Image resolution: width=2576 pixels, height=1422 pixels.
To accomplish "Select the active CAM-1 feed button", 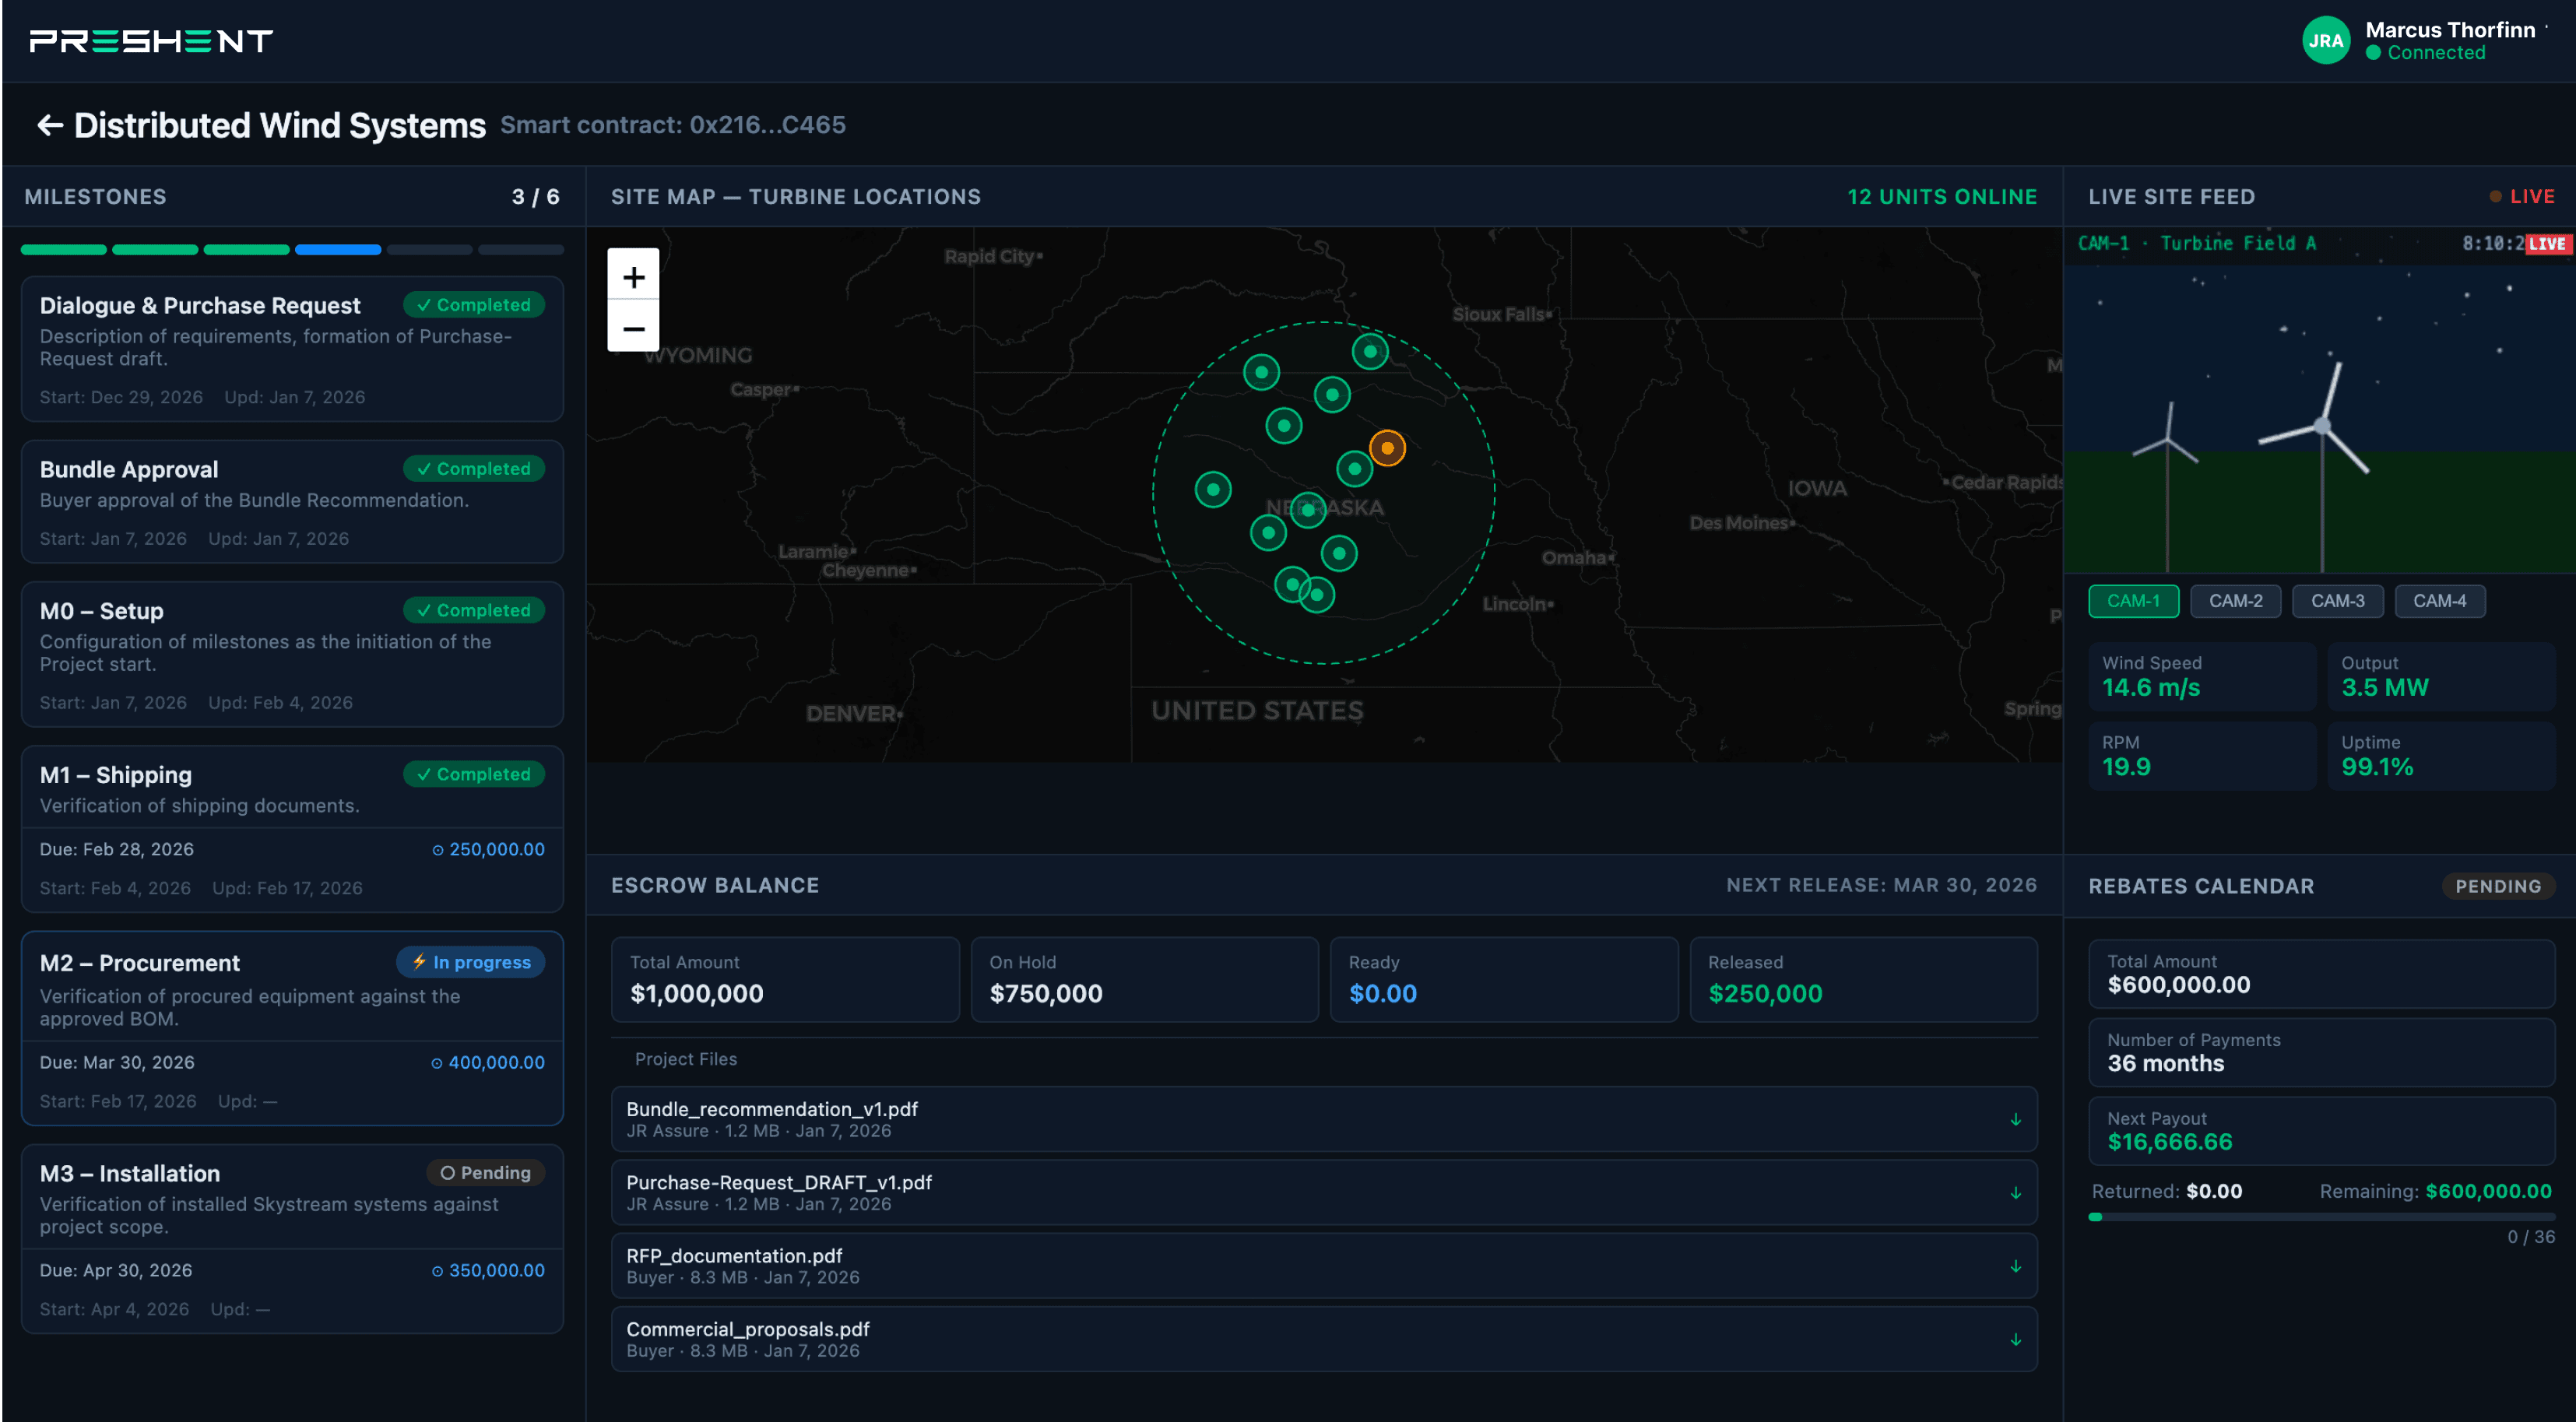I will 2132,601.
